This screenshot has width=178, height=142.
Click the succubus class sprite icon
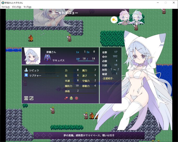(47, 58)
